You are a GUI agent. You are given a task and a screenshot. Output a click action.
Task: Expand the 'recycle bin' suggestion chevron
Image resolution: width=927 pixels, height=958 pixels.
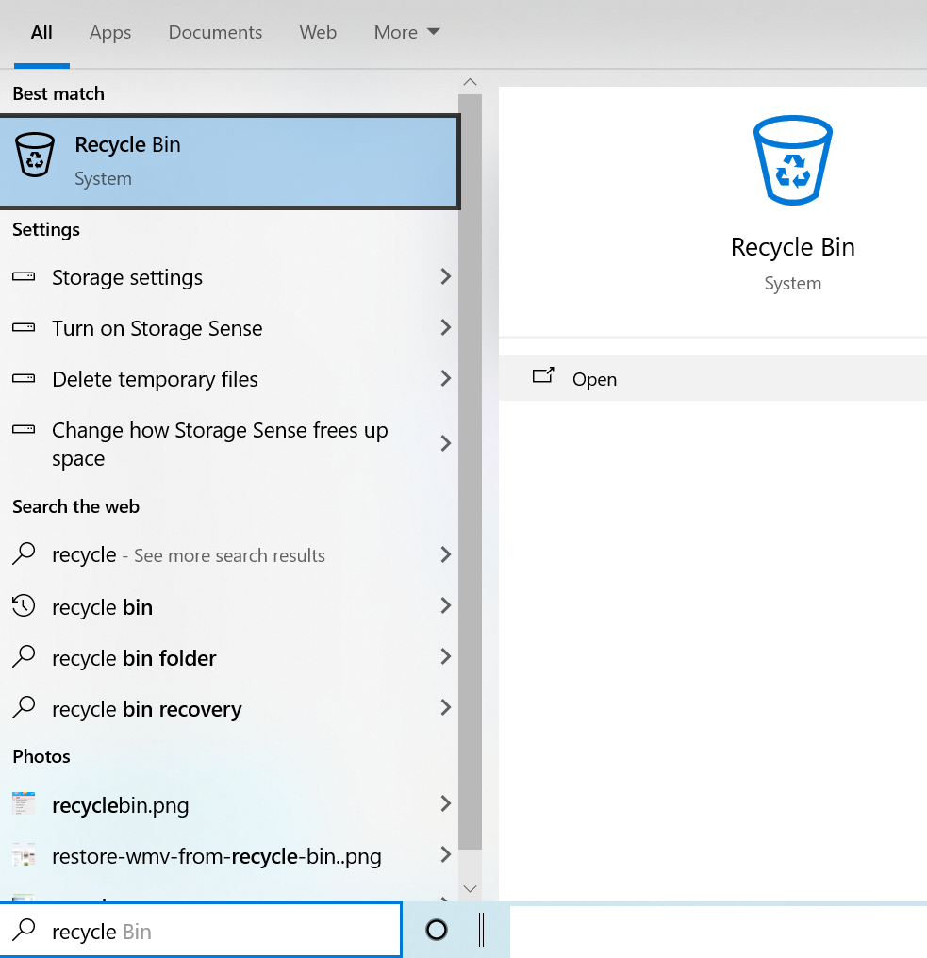coord(445,605)
